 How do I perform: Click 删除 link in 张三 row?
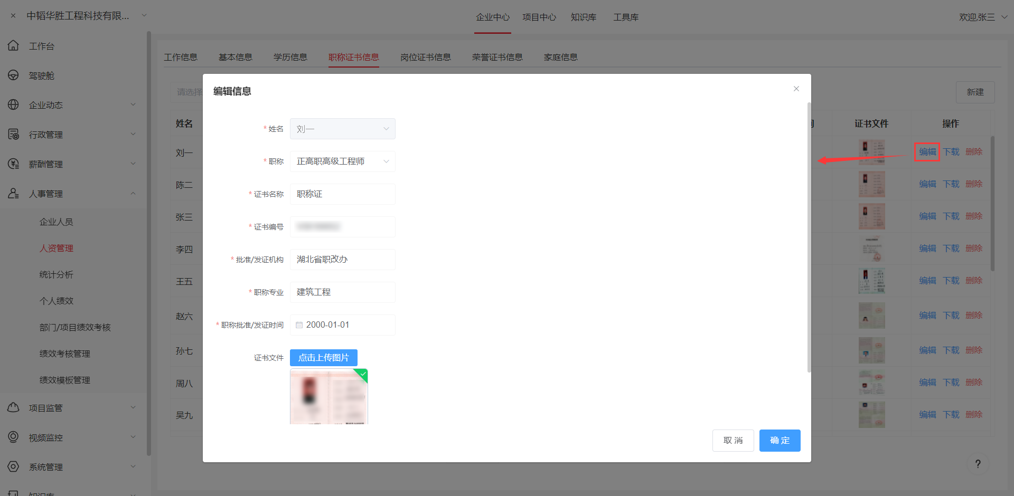pos(974,216)
